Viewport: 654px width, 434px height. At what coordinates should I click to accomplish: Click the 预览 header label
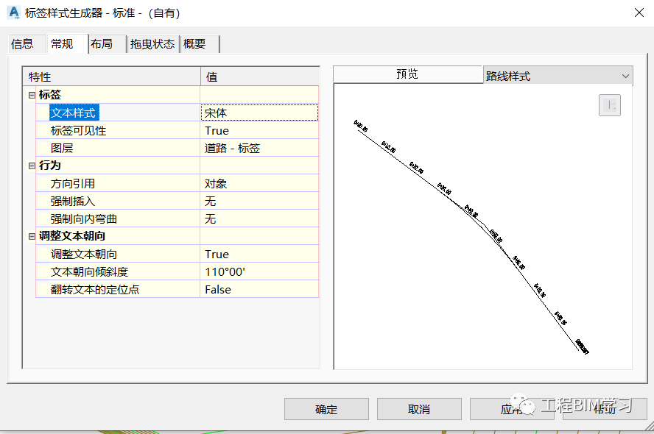pos(407,74)
